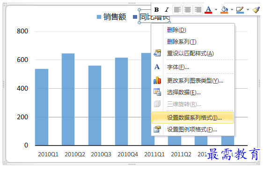Click the font letter A icon in context menu
This screenshot has height=169, width=264.
coord(157,67)
